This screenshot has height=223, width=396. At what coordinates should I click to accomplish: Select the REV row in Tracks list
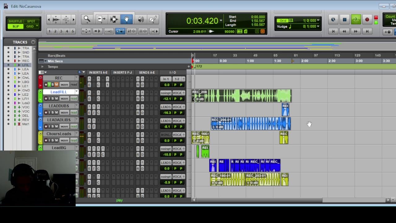(x=20, y=120)
